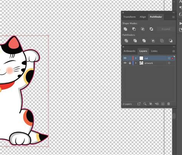Click the target circle of artwork layer
The height and width of the screenshot is (155, 182).
[169, 63]
